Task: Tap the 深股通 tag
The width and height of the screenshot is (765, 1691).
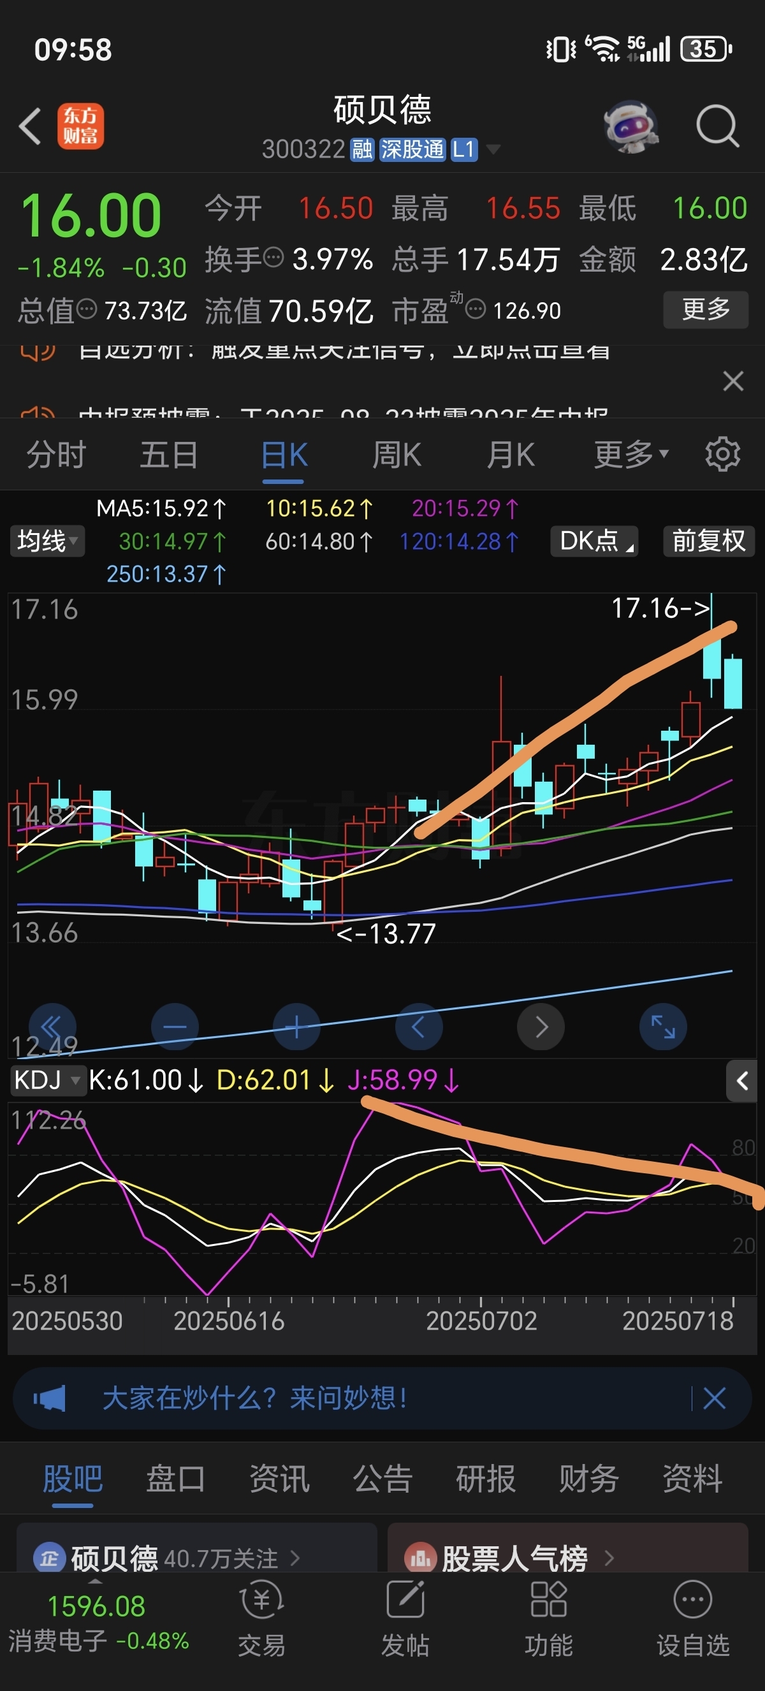Action: pos(412,150)
